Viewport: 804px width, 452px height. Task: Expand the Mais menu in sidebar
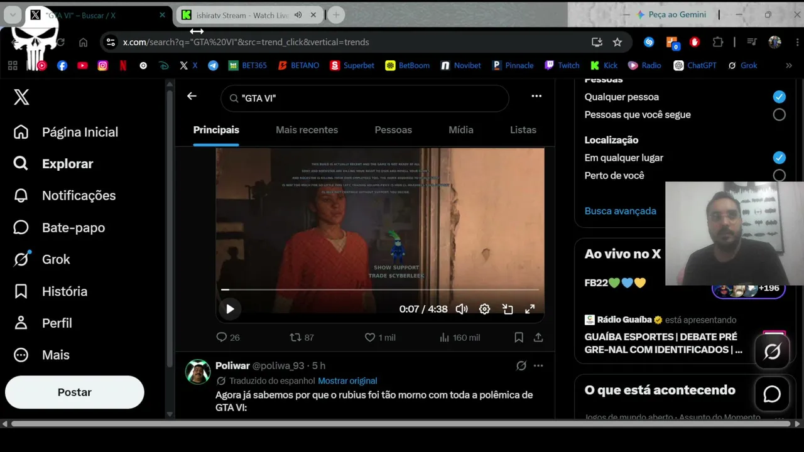point(41,355)
